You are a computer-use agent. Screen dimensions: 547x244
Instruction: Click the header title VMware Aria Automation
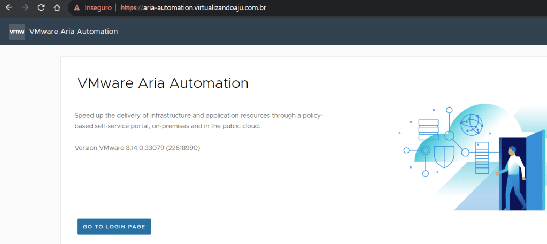(73, 32)
